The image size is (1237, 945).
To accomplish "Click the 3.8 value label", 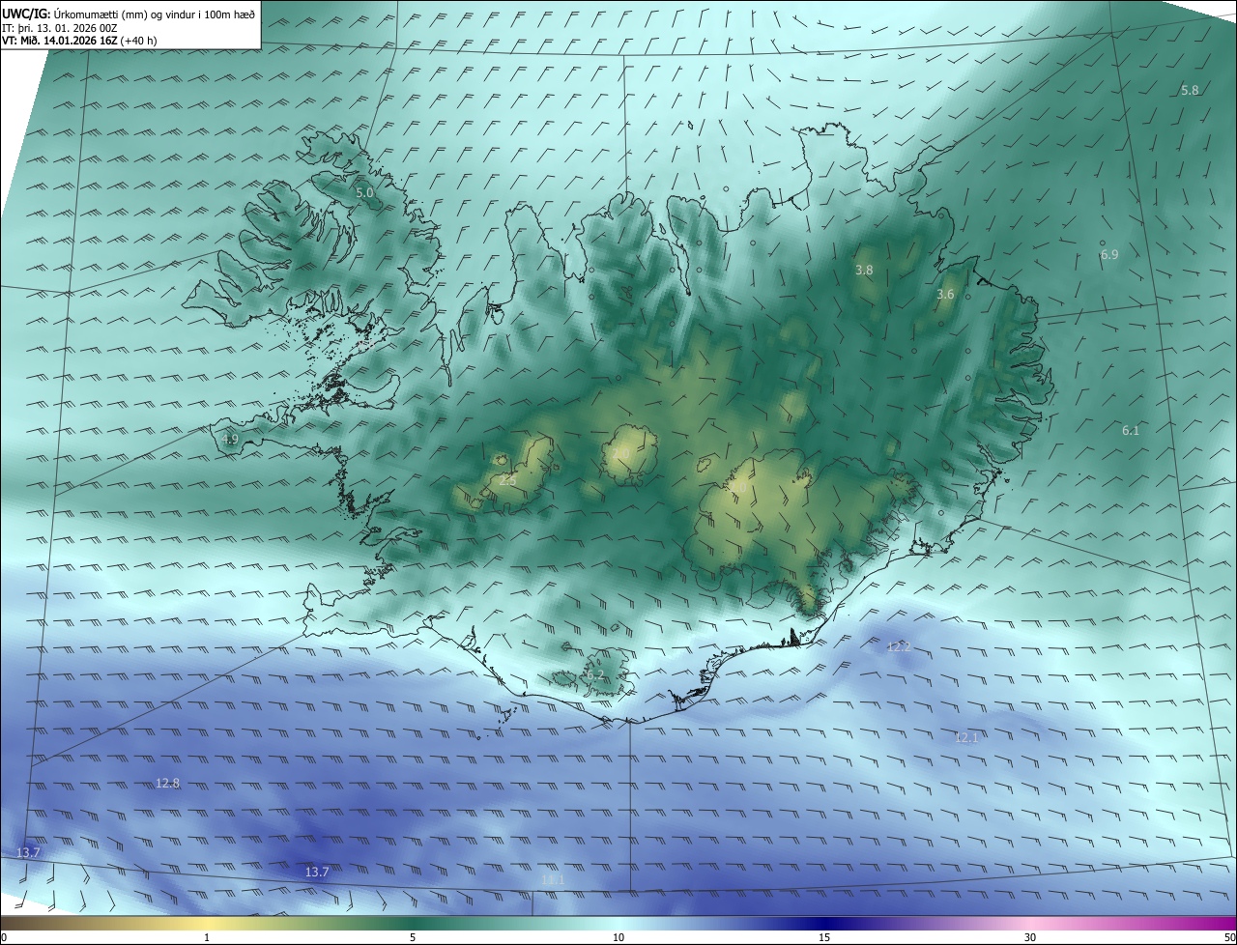I will click(864, 271).
